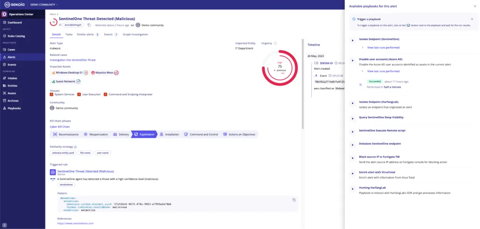Select the Reconnaissance kill chain phase

click(66, 134)
